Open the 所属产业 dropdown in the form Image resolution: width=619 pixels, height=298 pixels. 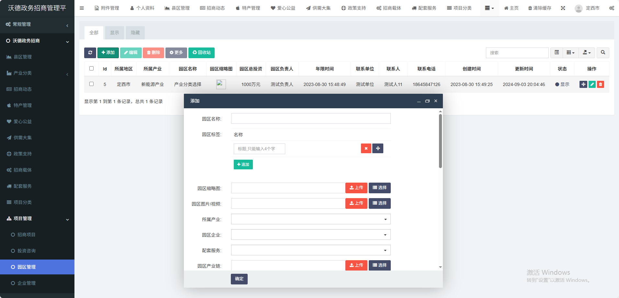coord(310,219)
